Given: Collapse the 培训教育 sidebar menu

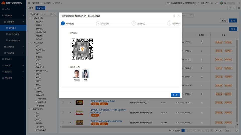Looking at the screenshot, I should pos(23,15).
